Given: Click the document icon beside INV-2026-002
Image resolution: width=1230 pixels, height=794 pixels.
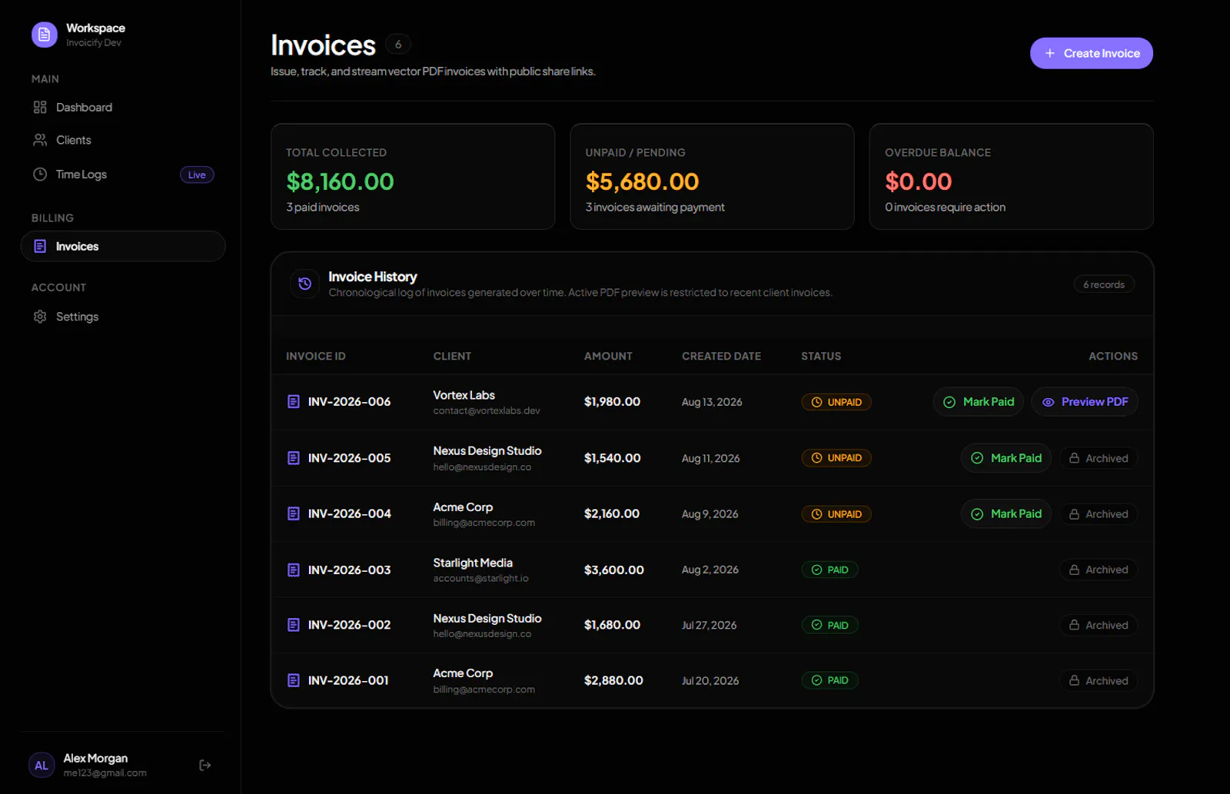Looking at the screenshot, I should [x=293, y=625].
